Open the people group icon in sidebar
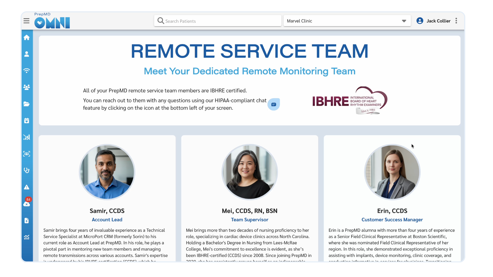The image size is (493, 277). point(26,87)
